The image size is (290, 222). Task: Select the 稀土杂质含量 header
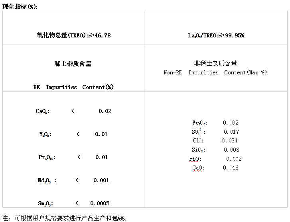[73, 64]
